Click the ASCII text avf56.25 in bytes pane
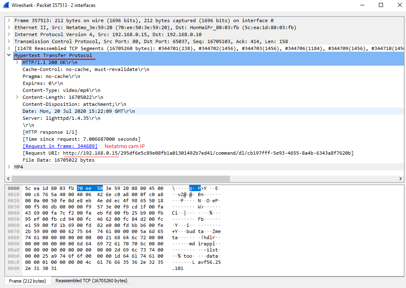Screen dimensions: 406x288 209,262
